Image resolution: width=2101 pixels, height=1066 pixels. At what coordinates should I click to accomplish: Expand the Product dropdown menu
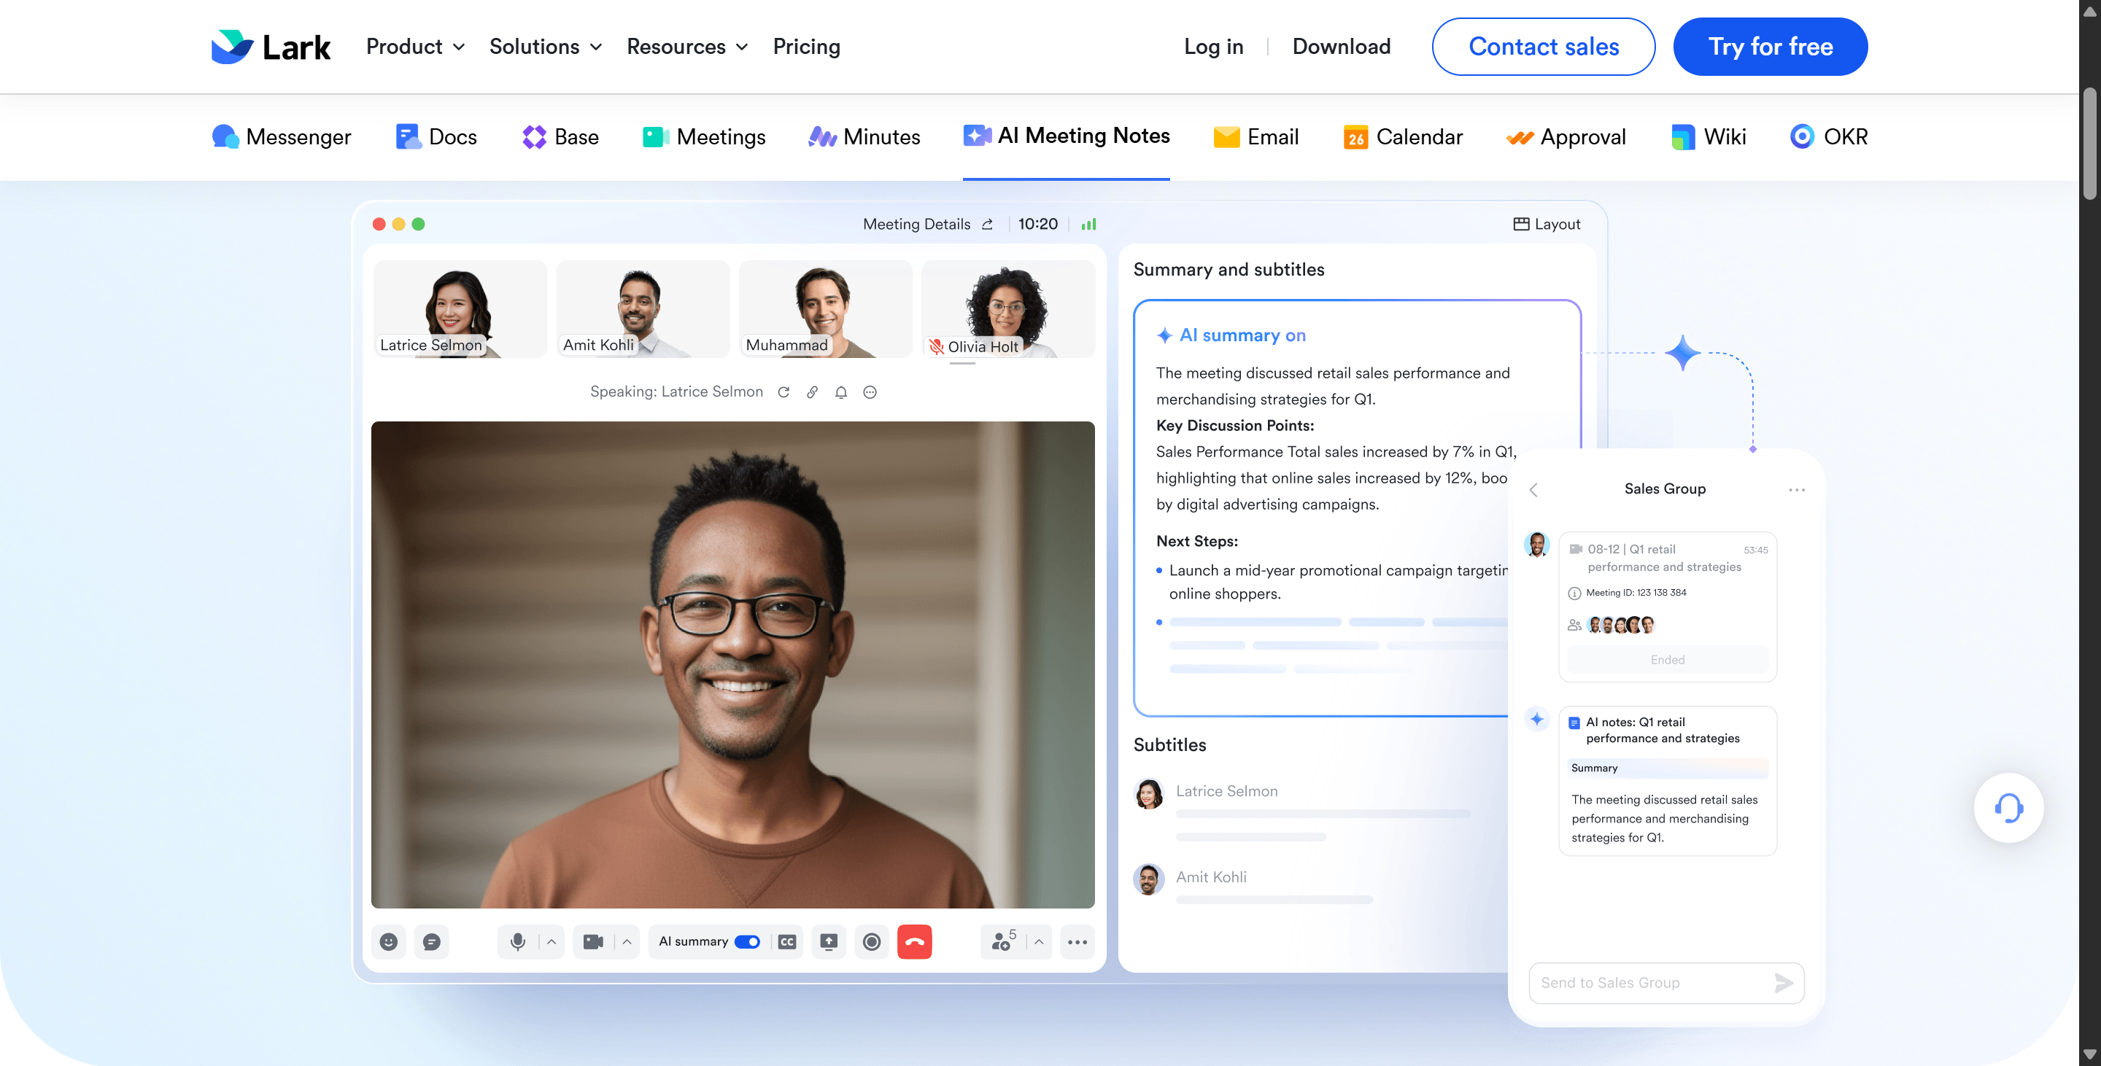click(414, 47)
